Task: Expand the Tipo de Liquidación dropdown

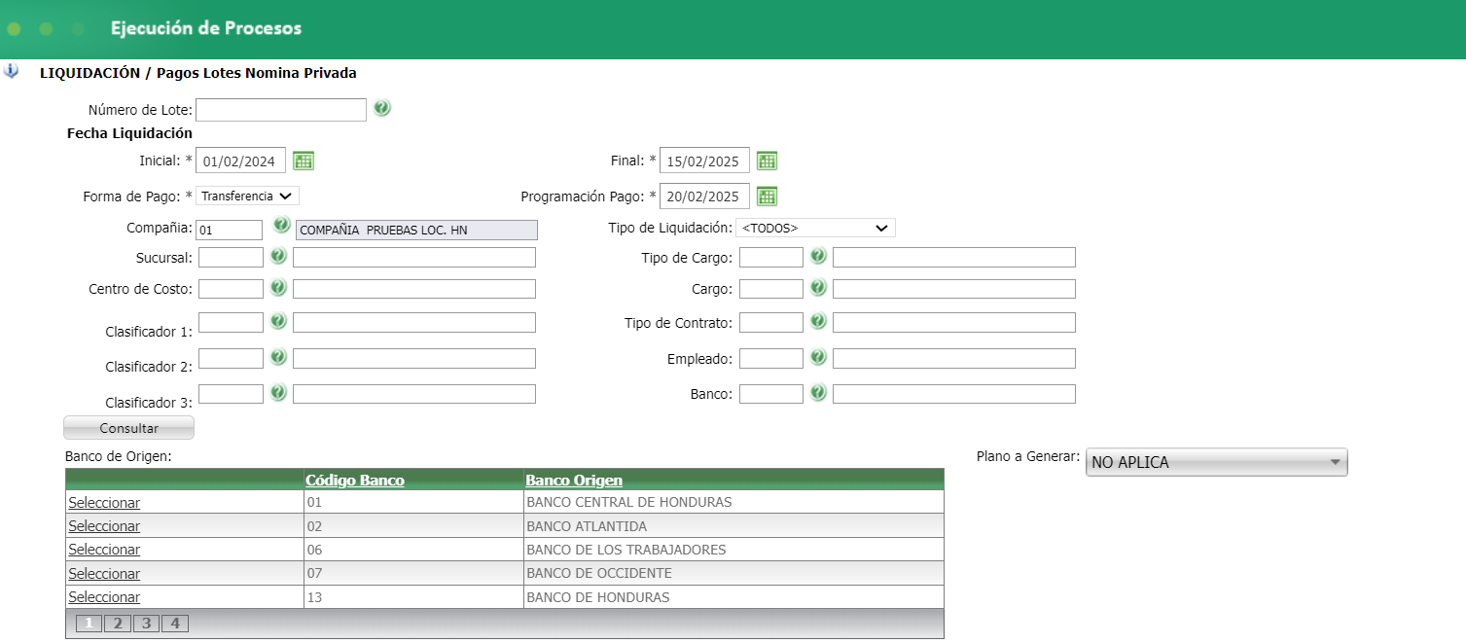Action: 815,228
